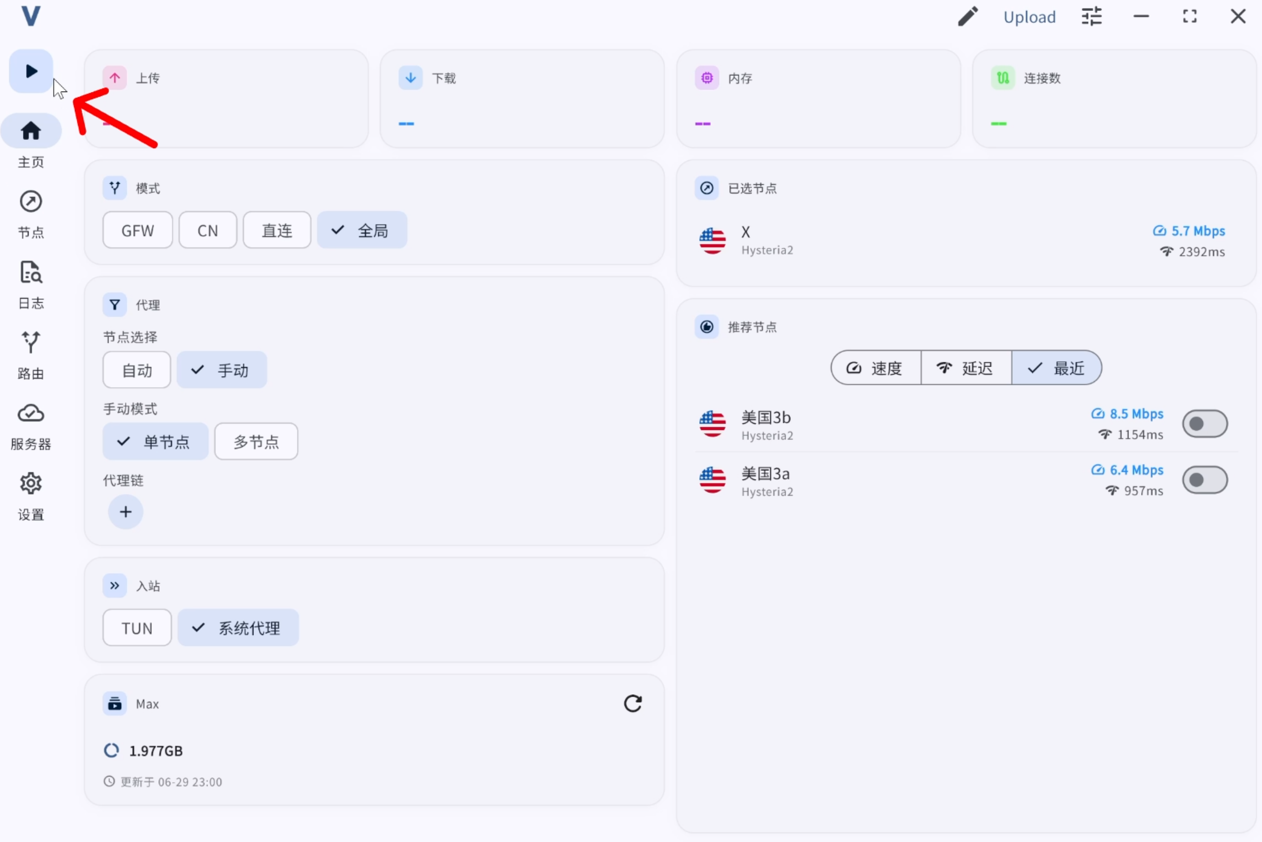
Task: Enable TUN inbound
Action: coord(136,627)
